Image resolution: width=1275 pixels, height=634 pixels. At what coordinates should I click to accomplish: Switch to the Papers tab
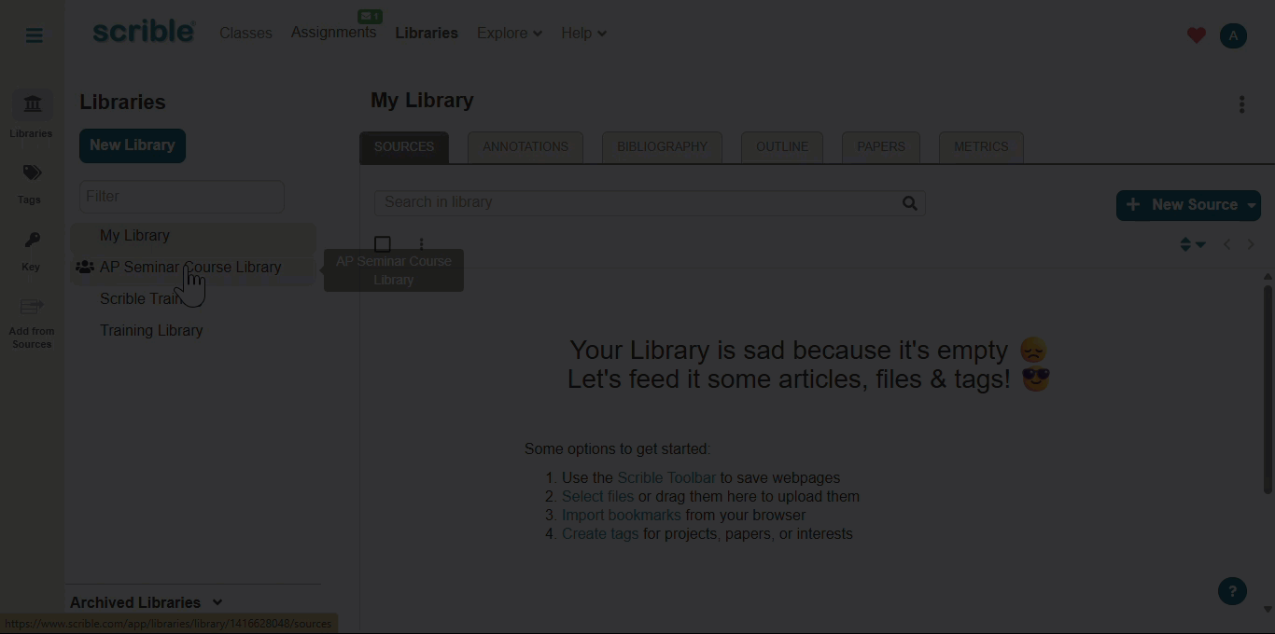pyautogui.click(x=881, y=147)
